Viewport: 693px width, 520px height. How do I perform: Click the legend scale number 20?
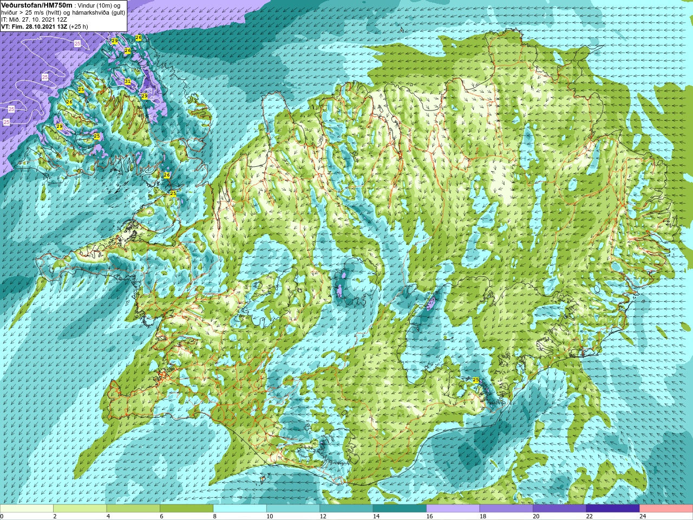[x=536, y=516]
